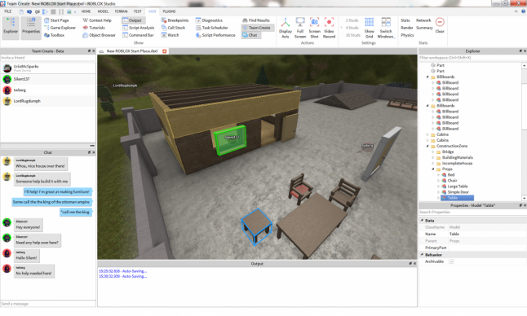Select the 2 Studs grid option
Viewport: 527px width, 316px height.
click(349, 20)
